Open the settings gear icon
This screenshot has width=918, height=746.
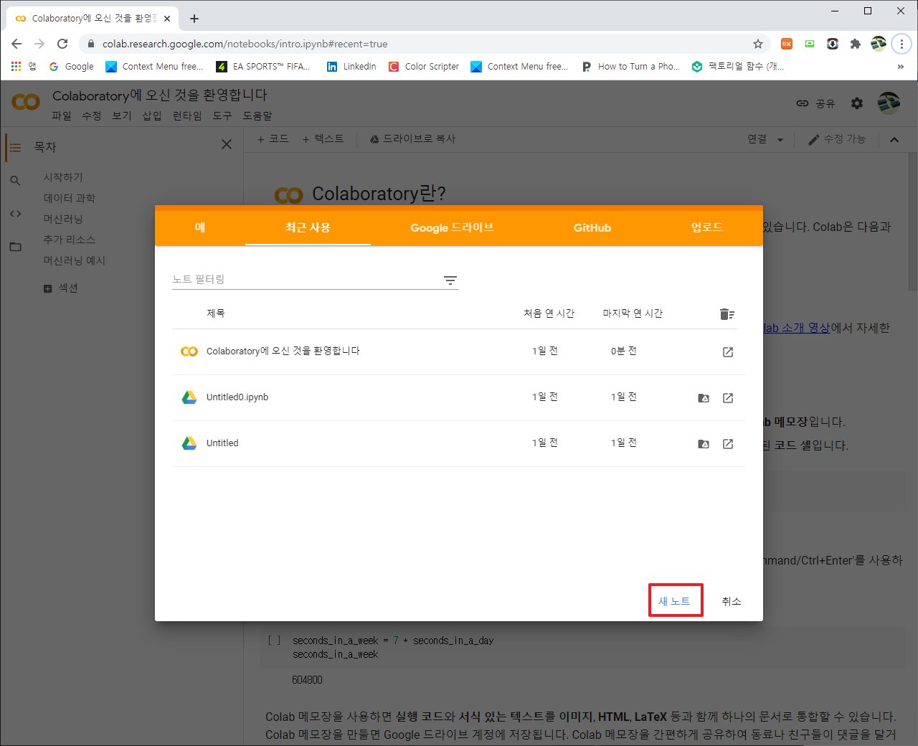(857, 103)
